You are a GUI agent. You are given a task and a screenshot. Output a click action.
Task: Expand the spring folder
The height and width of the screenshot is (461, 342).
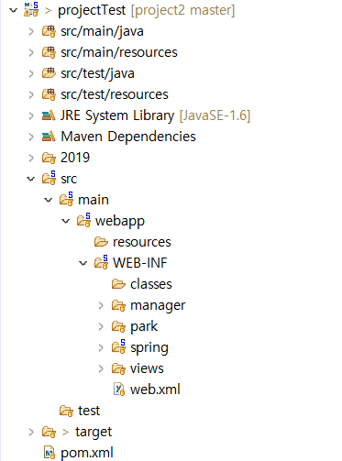101,347
